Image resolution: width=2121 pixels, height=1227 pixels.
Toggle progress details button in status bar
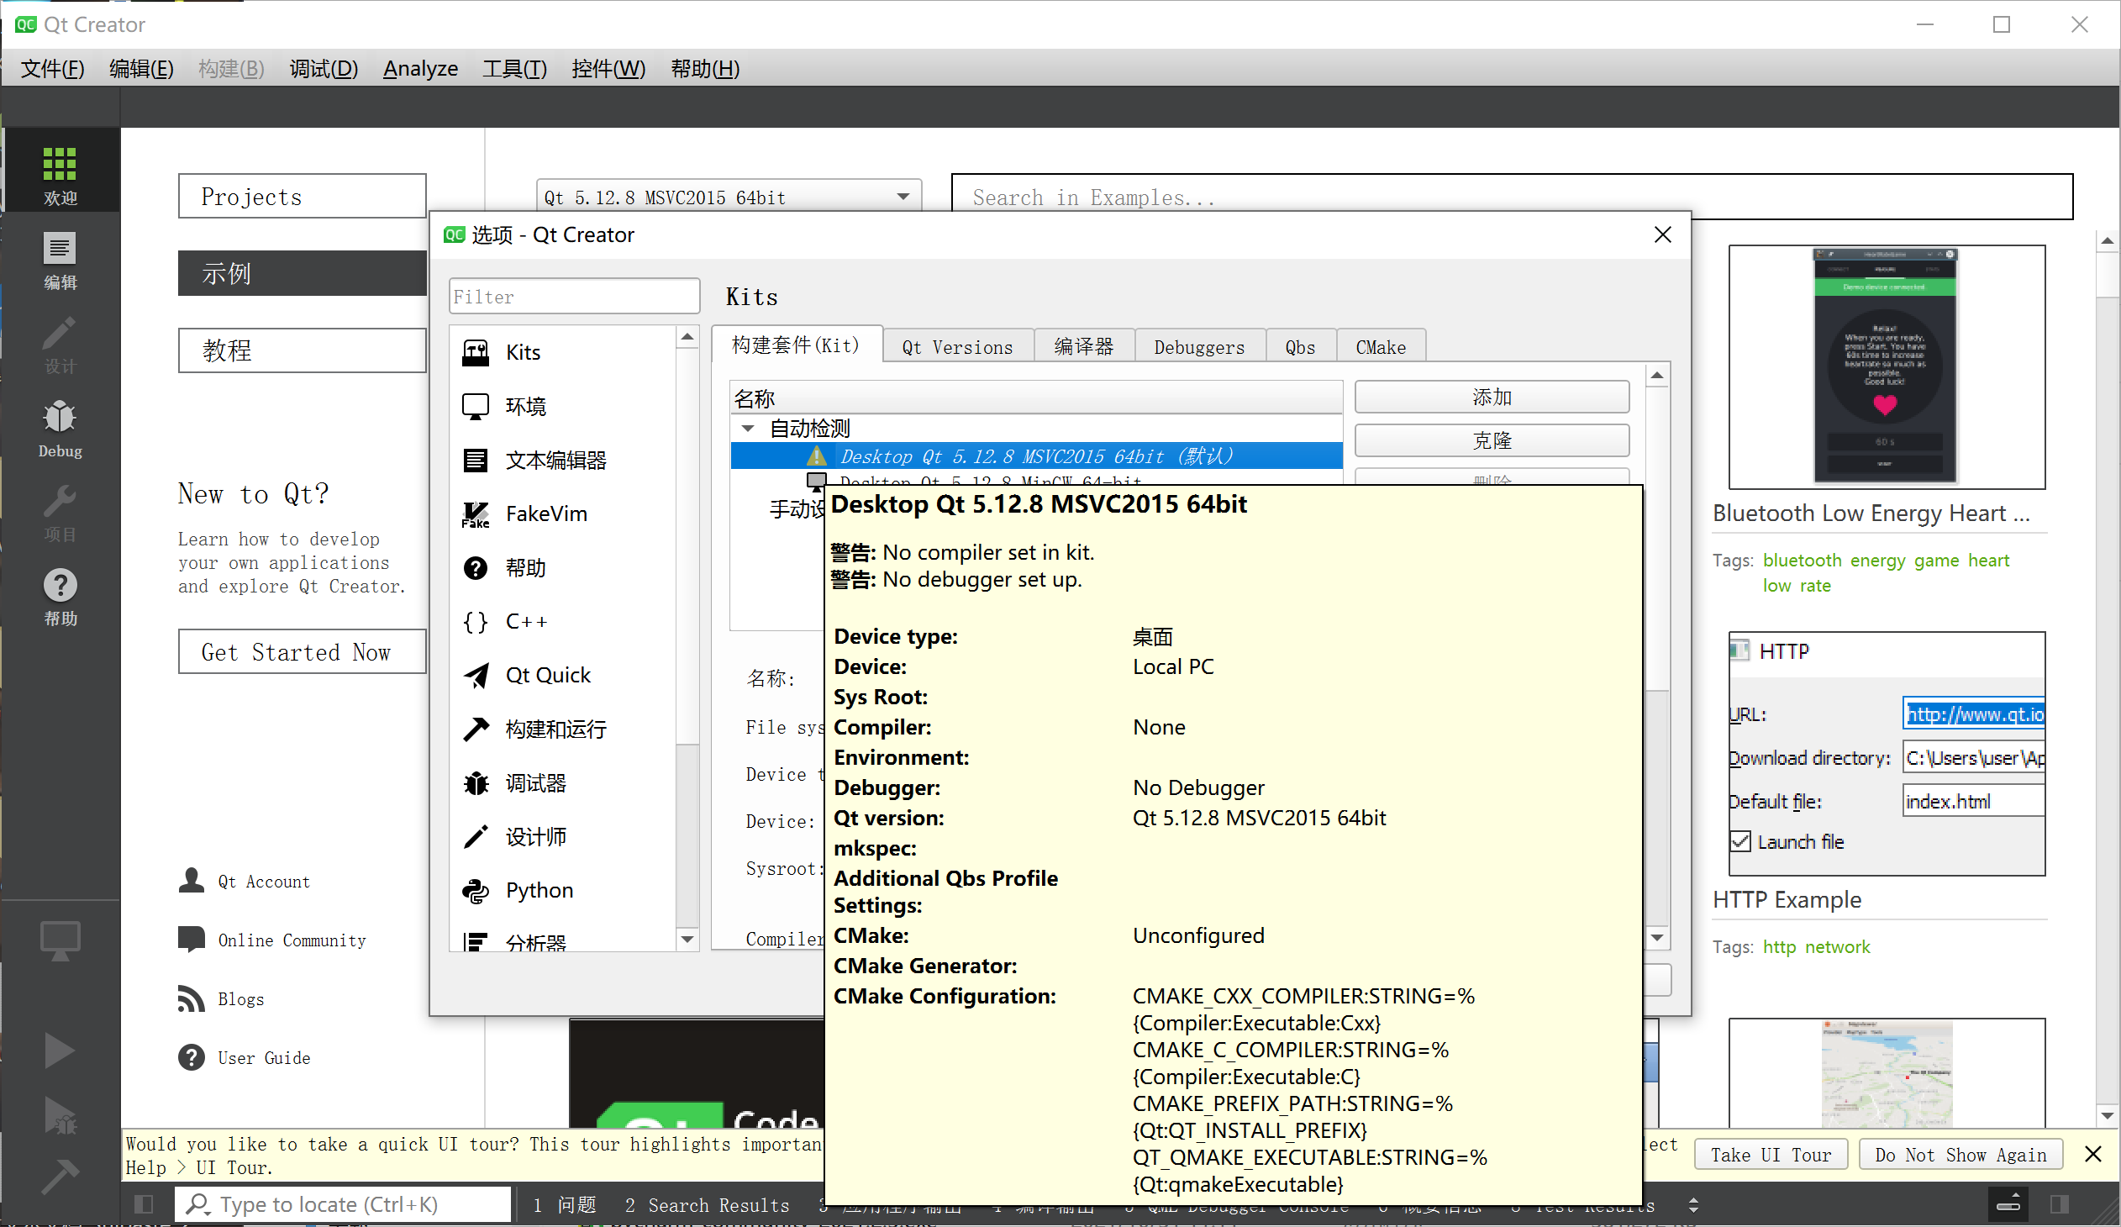point(2008,1204)
